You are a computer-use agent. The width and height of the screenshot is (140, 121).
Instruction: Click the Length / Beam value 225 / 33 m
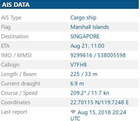pos(84,74)
